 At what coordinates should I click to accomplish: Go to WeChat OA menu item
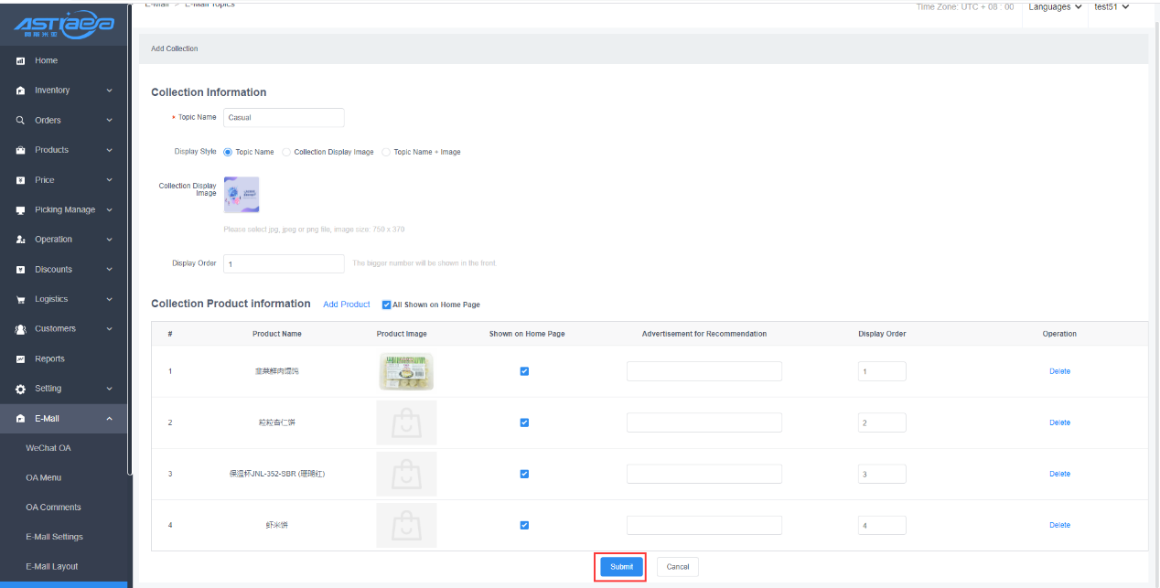click(x=48, y=448)
